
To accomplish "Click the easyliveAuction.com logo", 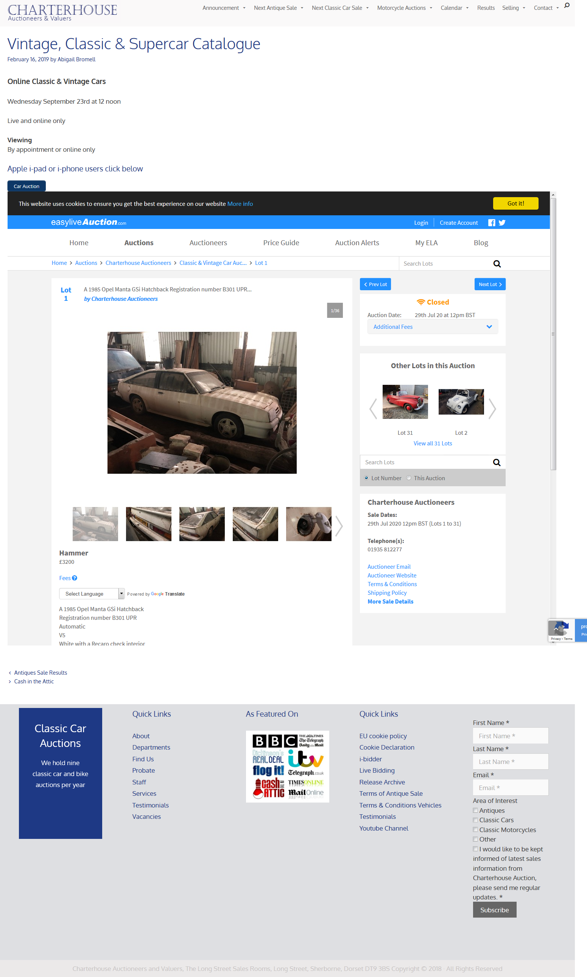I will coord(89,222).
